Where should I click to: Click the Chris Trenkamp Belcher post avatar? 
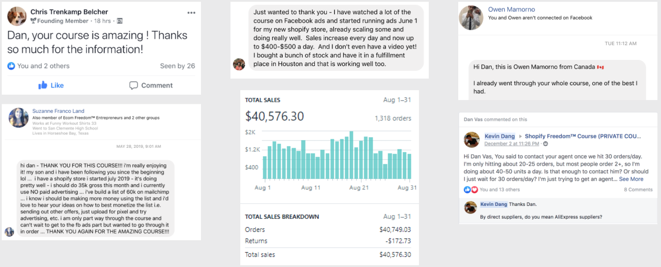pyautogui.click(x=17, y=16)
